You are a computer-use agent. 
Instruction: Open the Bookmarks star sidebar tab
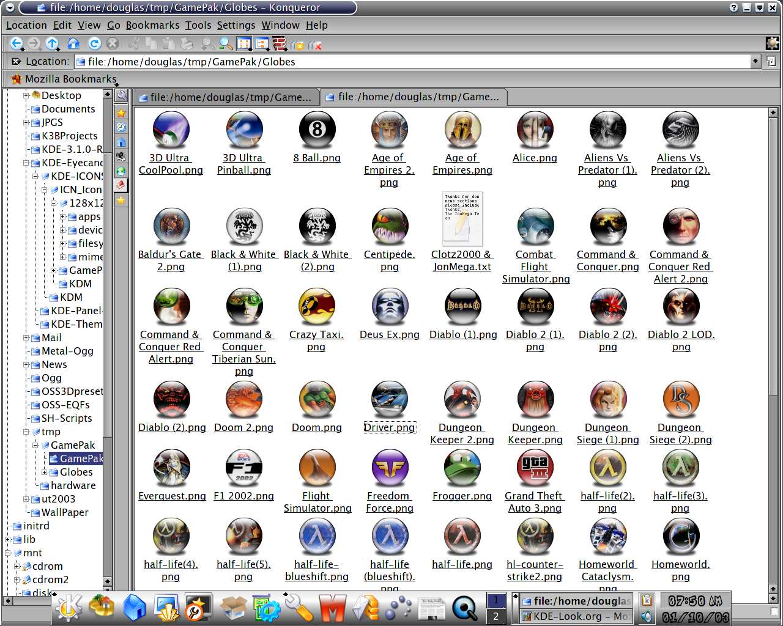pyautogui.click(x=121, y=113)
